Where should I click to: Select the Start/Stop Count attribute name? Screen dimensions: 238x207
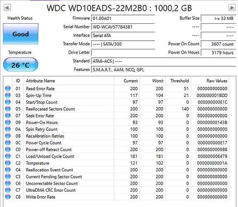pos(41,102)
